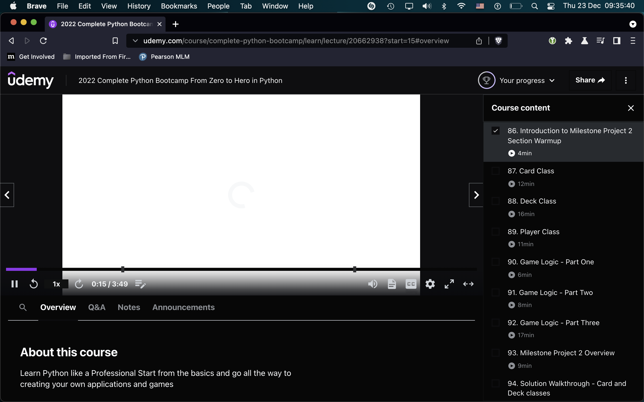644x402 pixels.
Task: Open the transcript panel icon
Action: [x=391, y=284]
